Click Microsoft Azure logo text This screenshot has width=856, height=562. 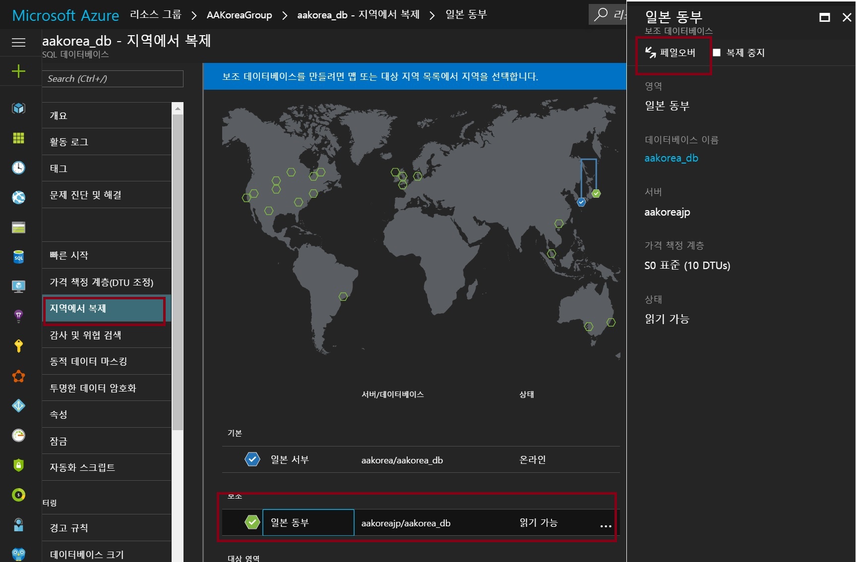pyautogui.click(x=65, y=15)
